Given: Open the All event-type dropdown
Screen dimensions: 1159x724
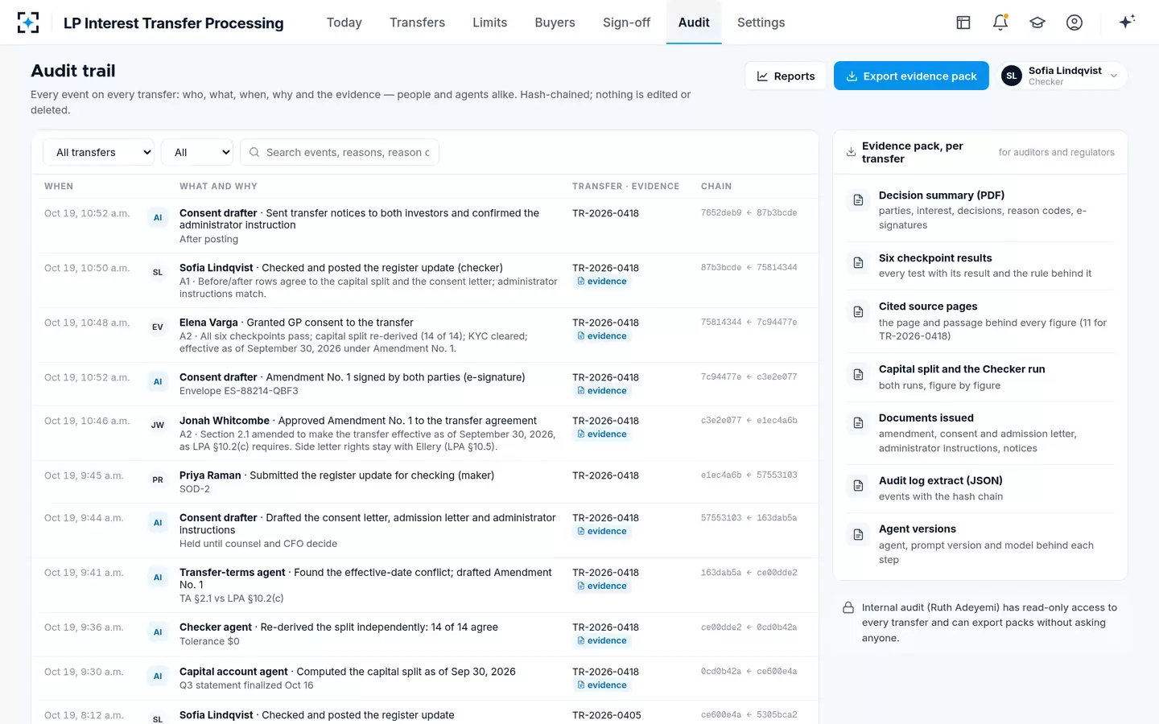Looking at the screenshot, I should coord(197,152).
